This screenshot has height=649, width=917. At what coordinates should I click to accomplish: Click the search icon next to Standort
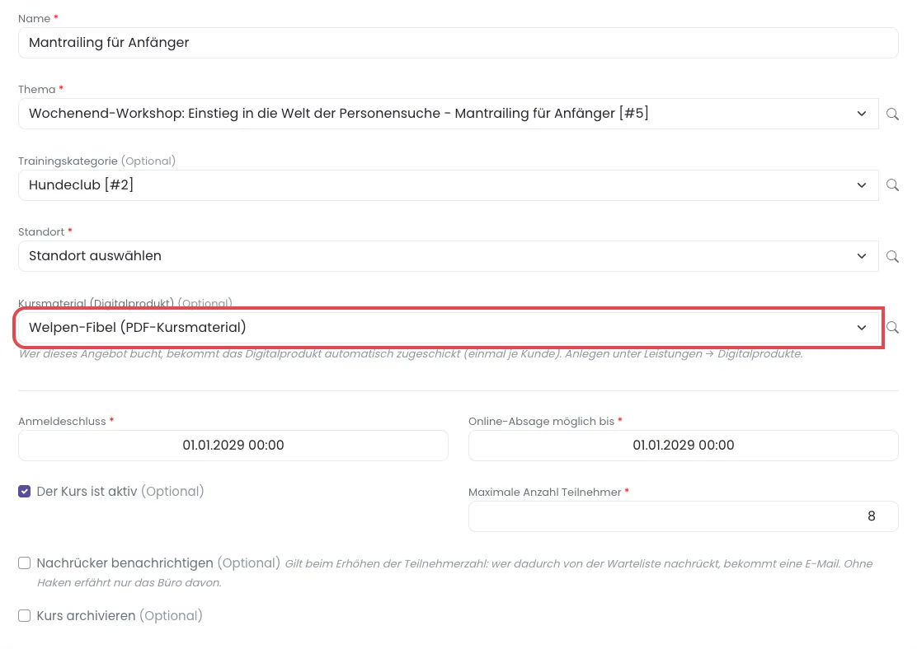(892, 256)
